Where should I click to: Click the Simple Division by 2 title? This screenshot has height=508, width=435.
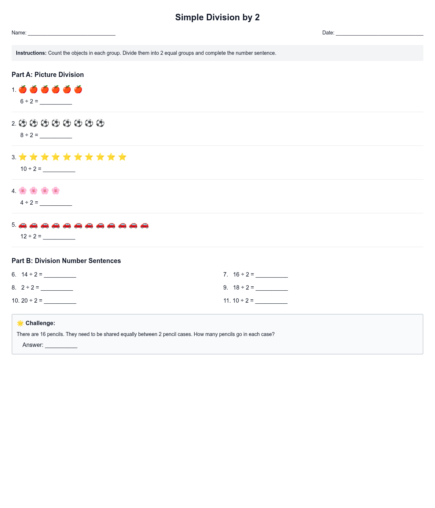[x=217, y=17]
